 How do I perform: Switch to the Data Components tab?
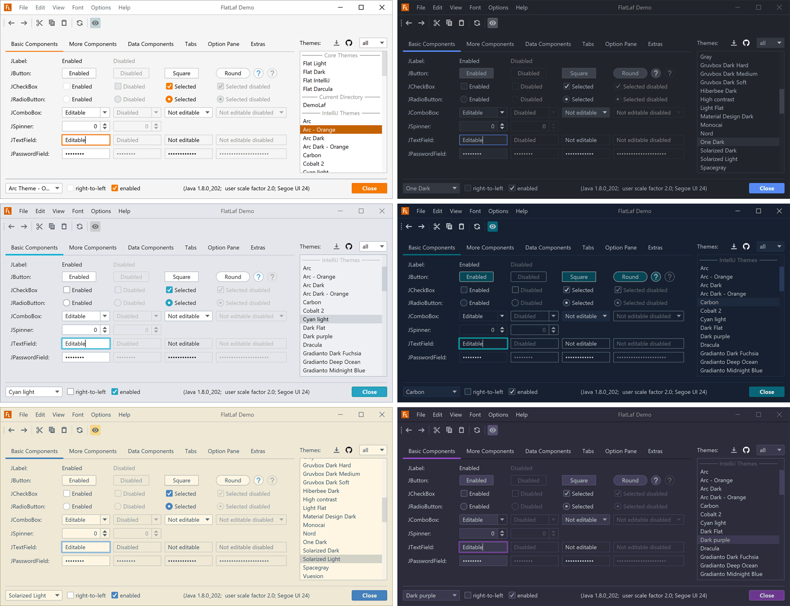(150, 44)
